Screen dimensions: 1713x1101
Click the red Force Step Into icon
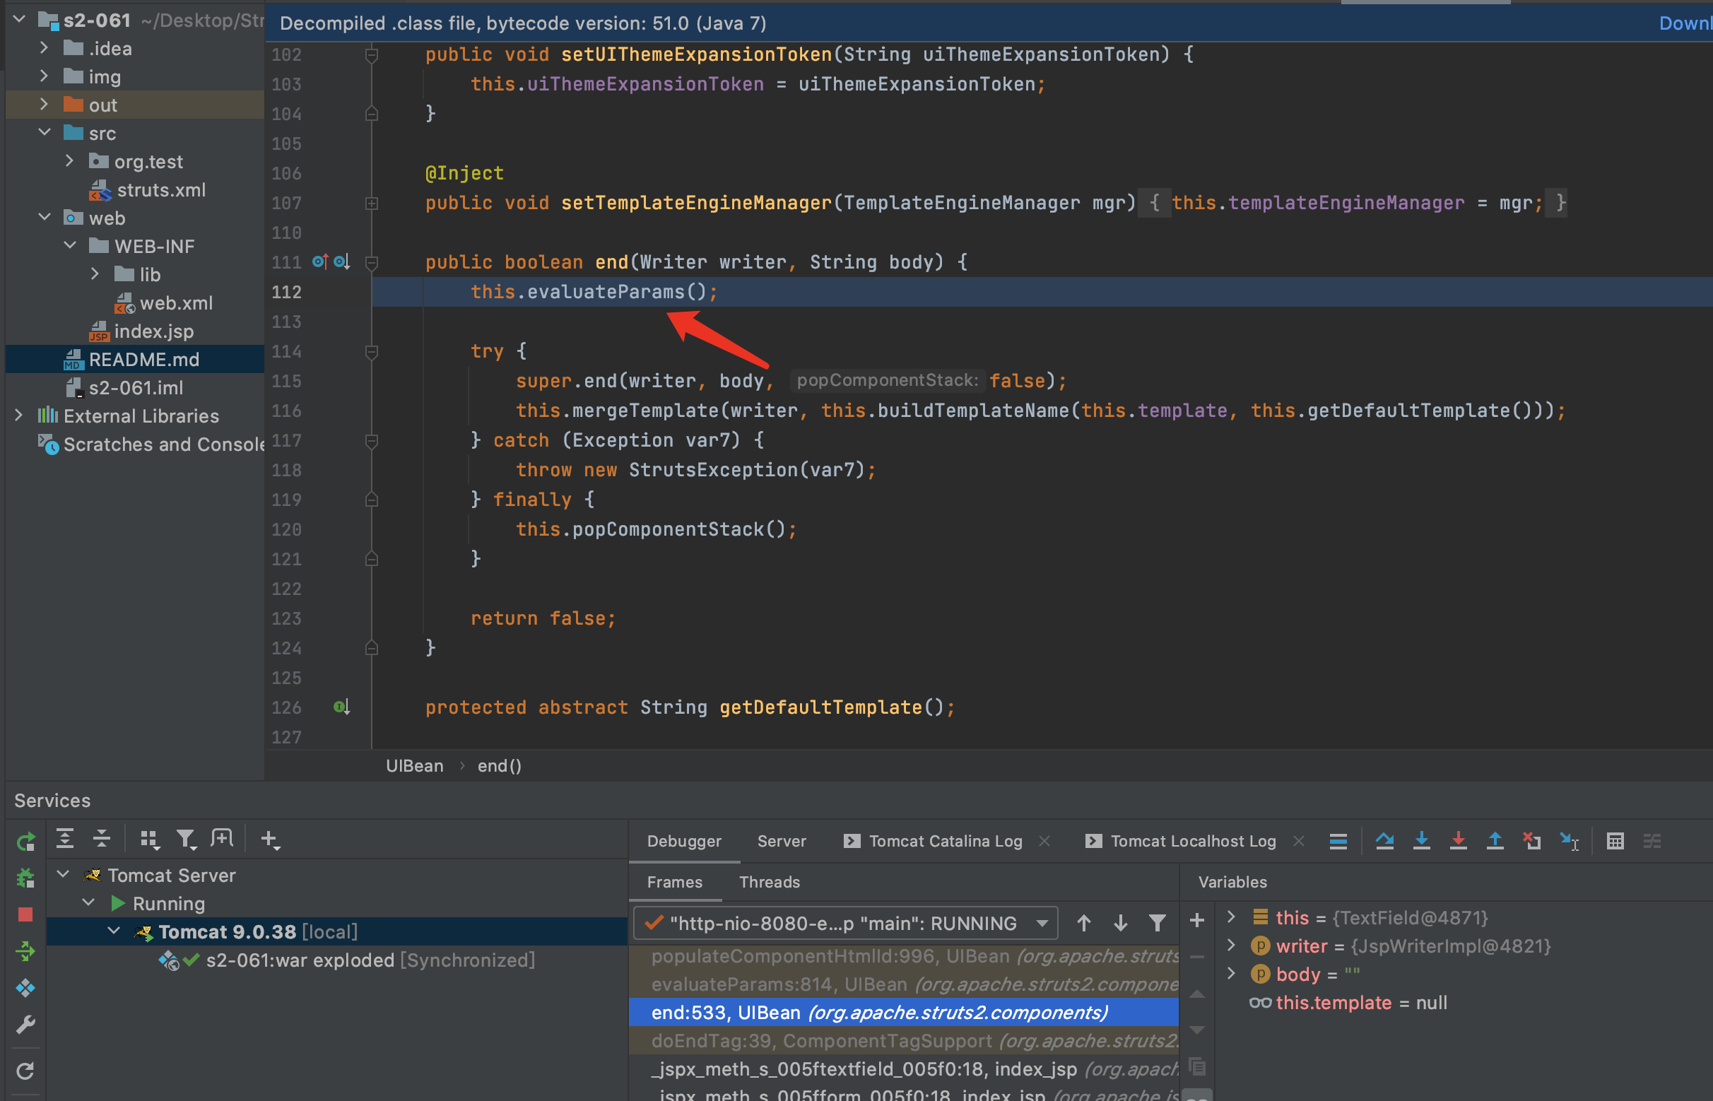pos(1459,842)
